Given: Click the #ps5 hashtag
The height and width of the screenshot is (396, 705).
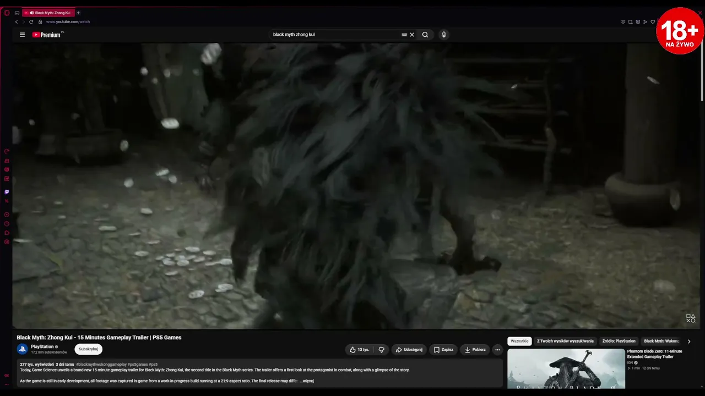Looking at the screenshot, I should (x=153, y=365).
